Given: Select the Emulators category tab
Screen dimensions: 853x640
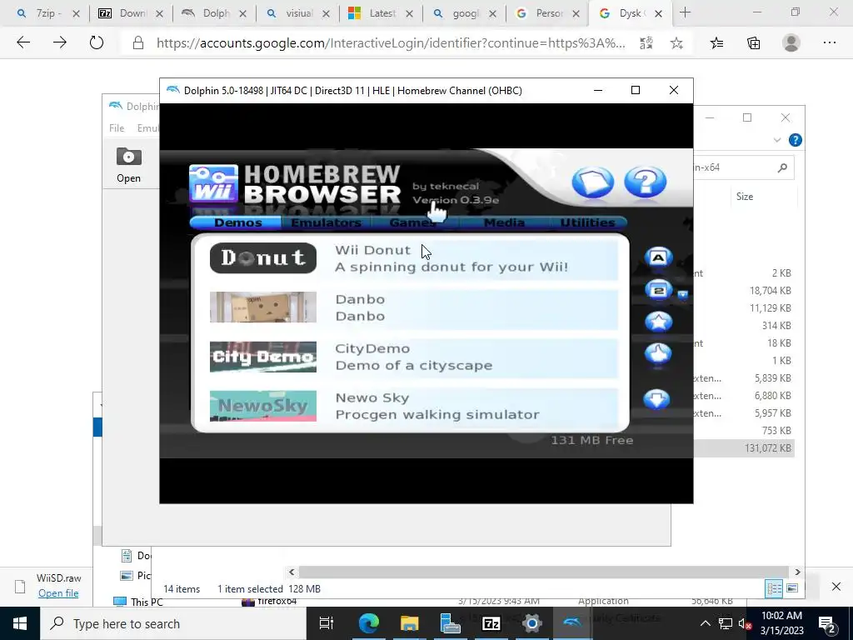Looking at the screenshot, I should [326, 222].
